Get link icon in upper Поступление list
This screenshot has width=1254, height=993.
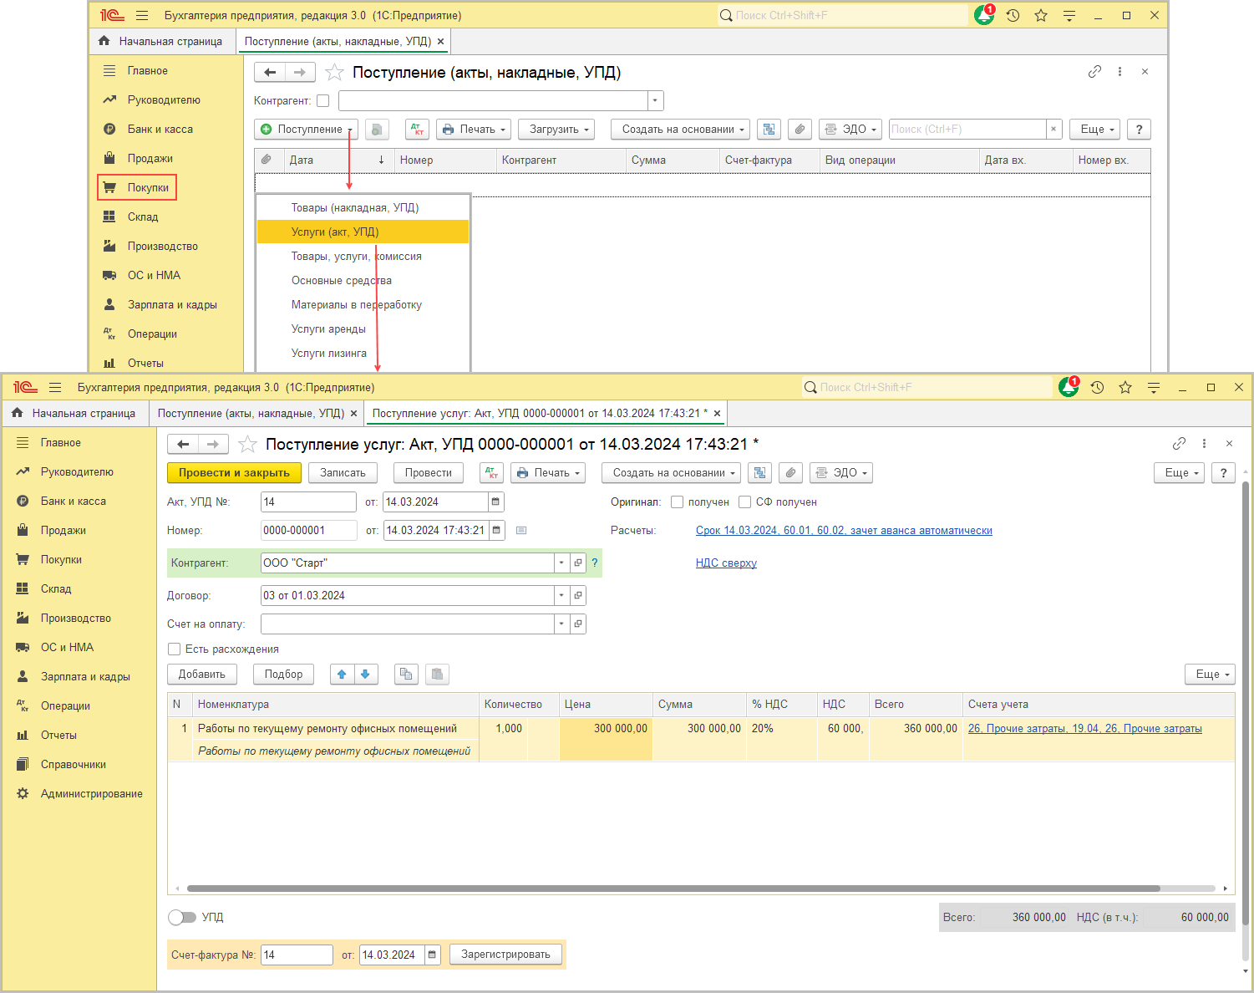[1094, 72]
